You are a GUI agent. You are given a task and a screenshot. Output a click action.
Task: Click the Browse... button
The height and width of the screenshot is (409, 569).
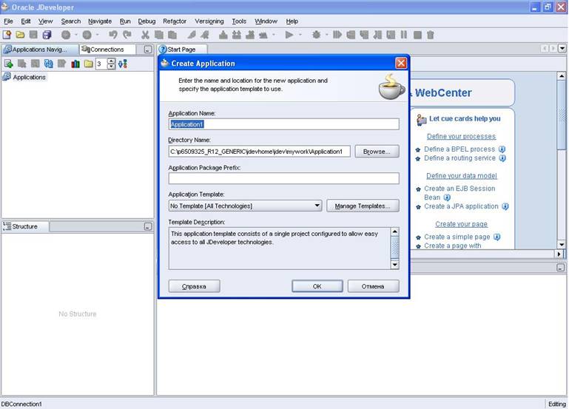[377, 152]
